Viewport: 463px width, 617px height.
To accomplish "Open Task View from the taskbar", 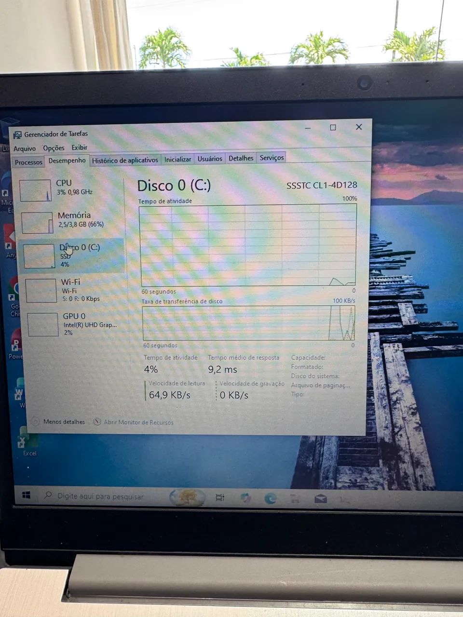I will point(220,498).
